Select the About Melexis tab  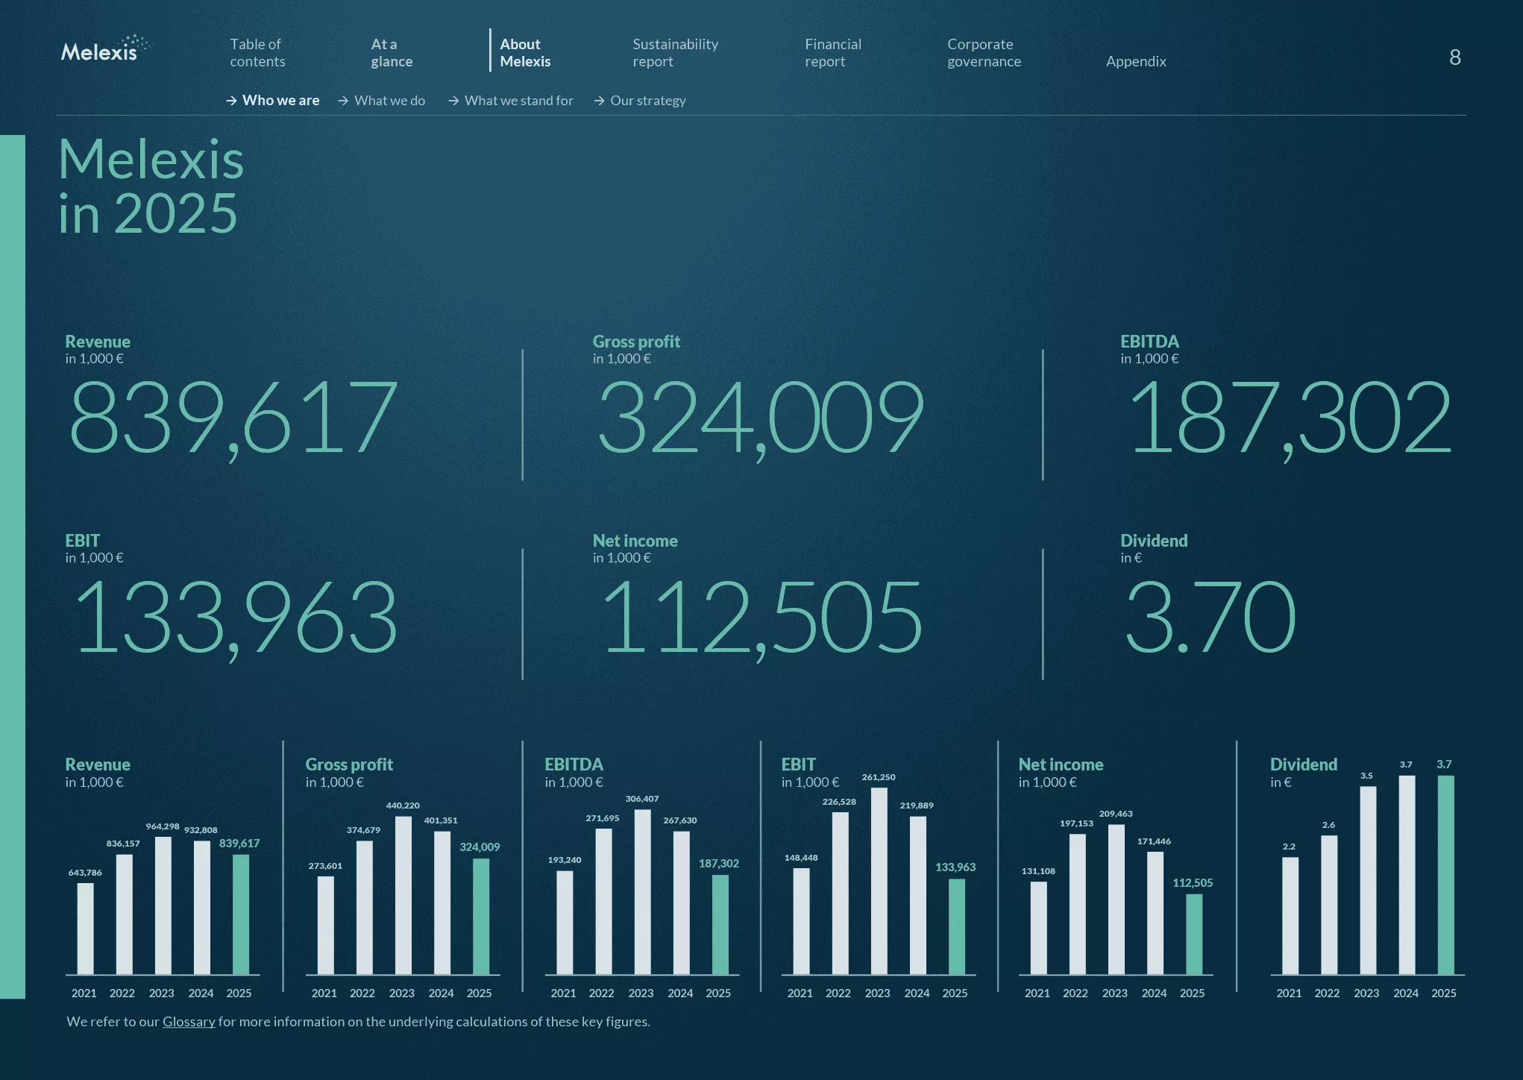(525, 53)
